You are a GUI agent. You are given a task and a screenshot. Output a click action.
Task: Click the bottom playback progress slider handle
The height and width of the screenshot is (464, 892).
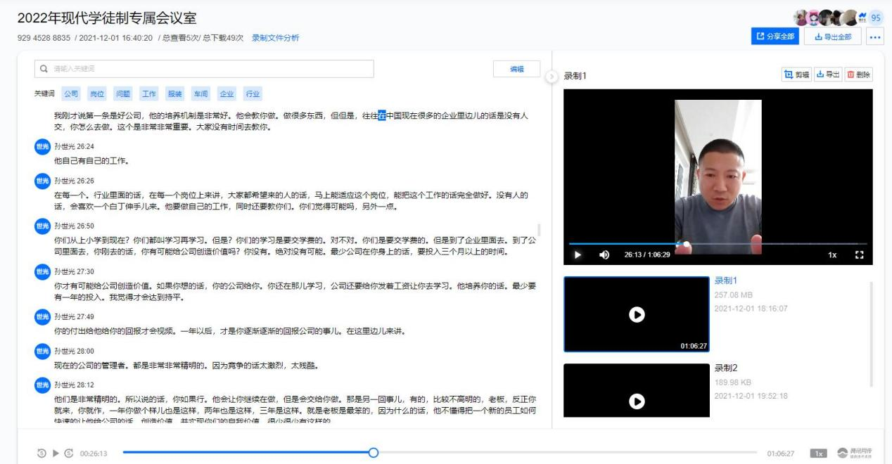pyautogui.click(x=374, y=453)
